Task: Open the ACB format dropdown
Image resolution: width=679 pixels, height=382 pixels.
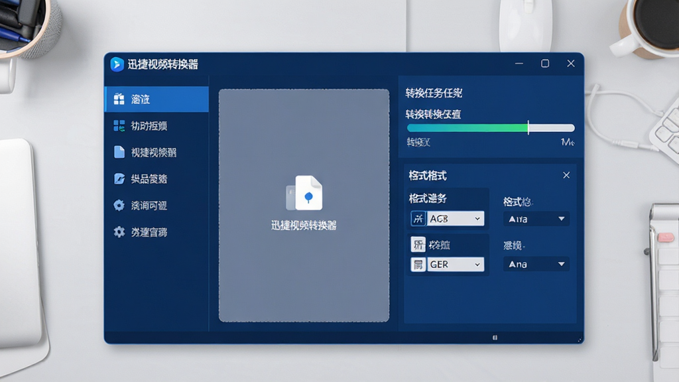Action: click(455, 219)
